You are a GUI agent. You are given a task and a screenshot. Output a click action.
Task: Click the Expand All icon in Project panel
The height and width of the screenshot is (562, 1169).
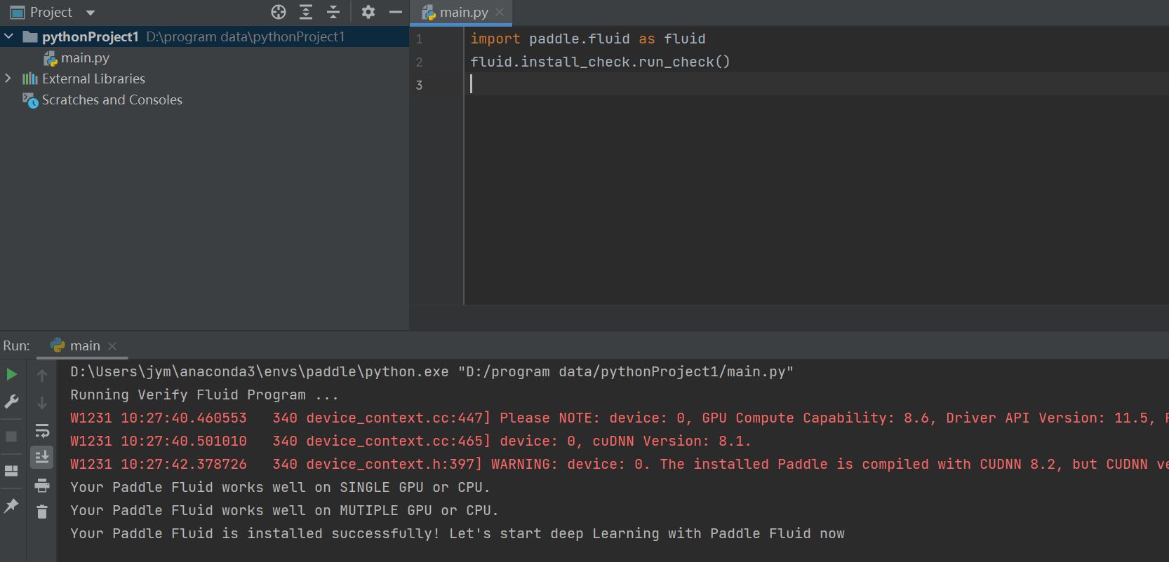coord(306,12)
